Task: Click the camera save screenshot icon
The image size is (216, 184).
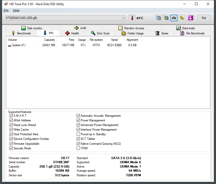Action: tap(174, 18)
